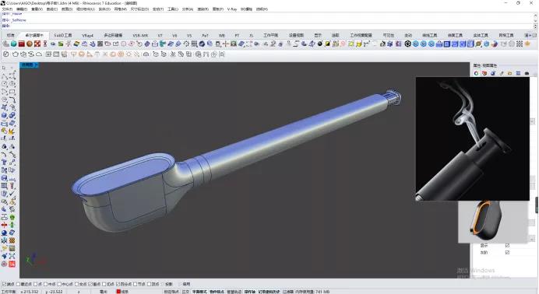Click the folder icon in the properties panel
539x294 pixels.
point(509,73)
